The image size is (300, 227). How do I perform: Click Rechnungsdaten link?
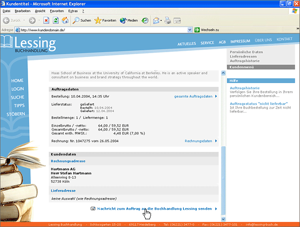[198, 141]
